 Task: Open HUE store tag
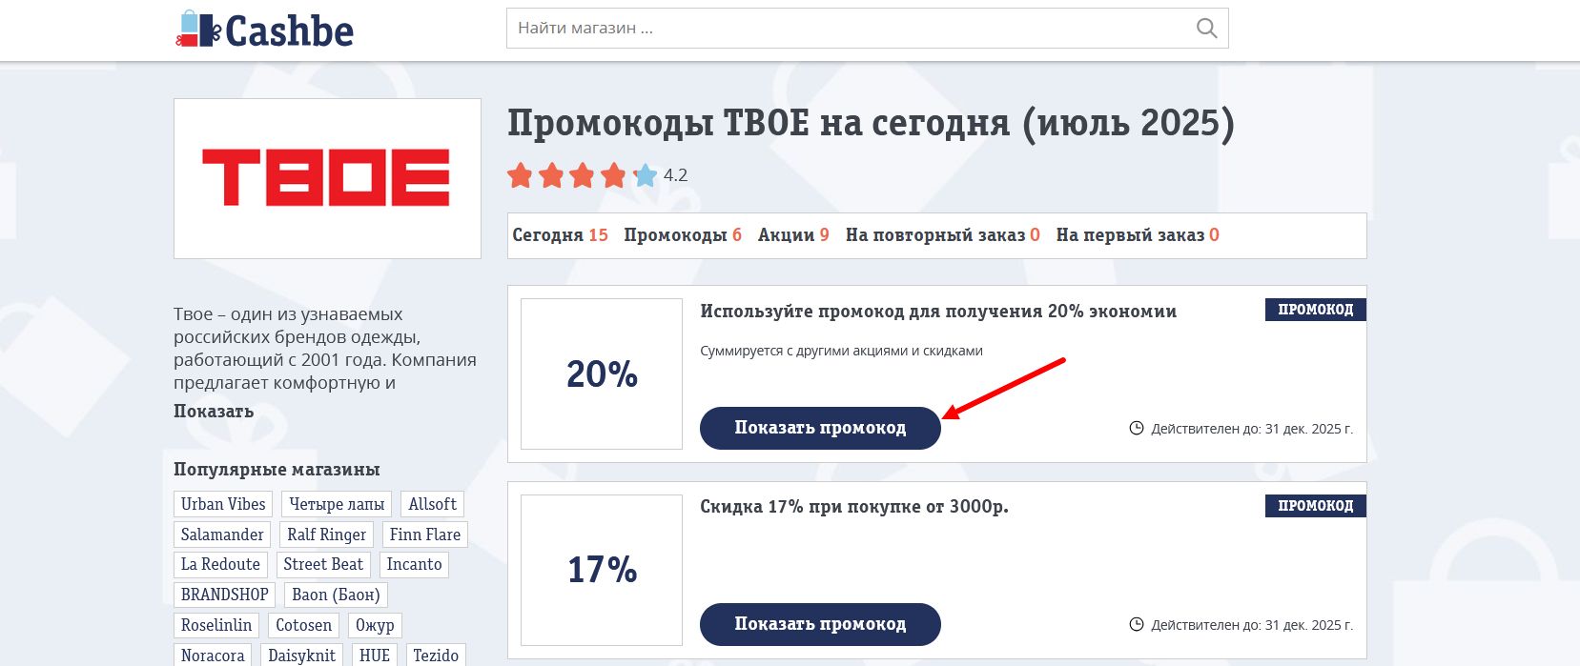(375, 655)
